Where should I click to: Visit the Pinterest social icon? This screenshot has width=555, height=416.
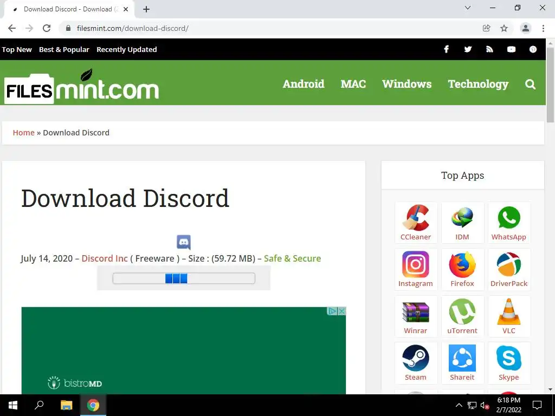click(533, 49)
